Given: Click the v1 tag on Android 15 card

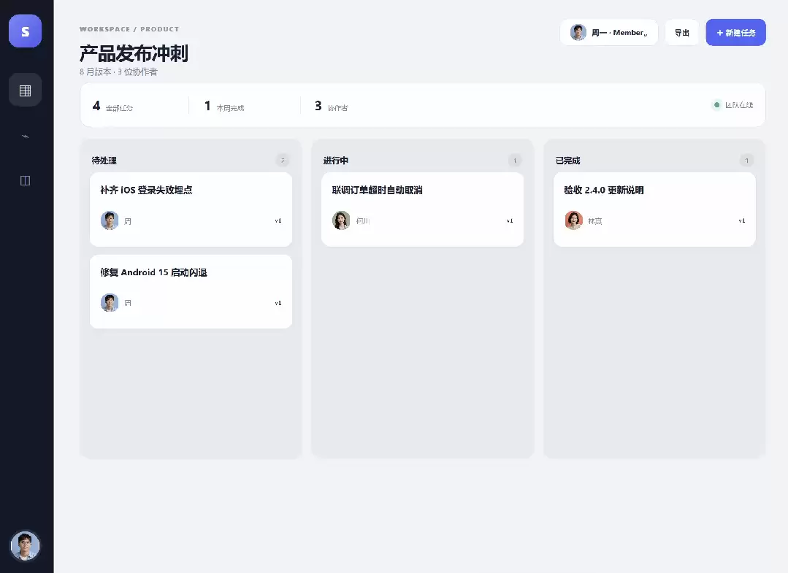Looking at the screenshot, I should pyautogui.click(x=278, y=304).
